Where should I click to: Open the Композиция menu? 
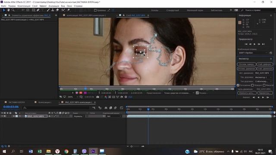[24, 6]
